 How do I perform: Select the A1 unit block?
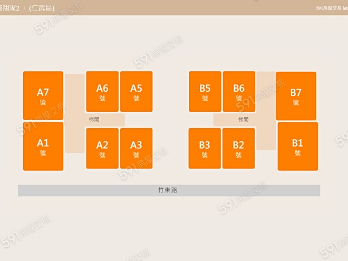43,146
